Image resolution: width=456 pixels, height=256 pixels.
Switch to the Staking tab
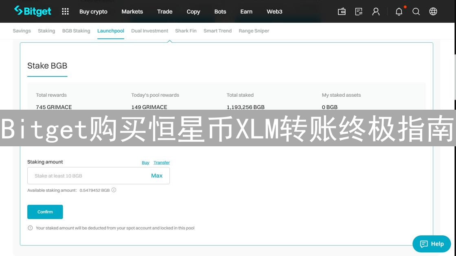click(x=46, y=31)
